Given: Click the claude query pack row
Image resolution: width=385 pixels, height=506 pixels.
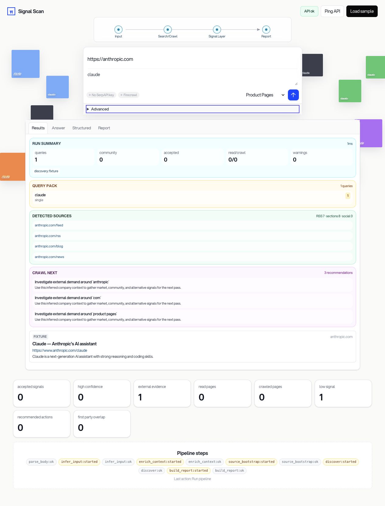Looking at the screenshot, I should click(x=193, y=197).
